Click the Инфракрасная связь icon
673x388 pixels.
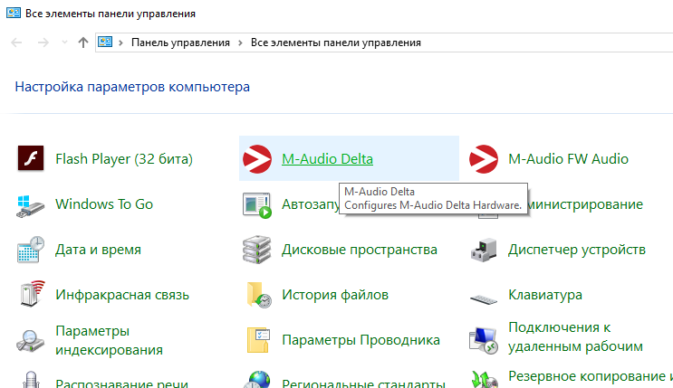pyautogui.click(x=32, y=294)
